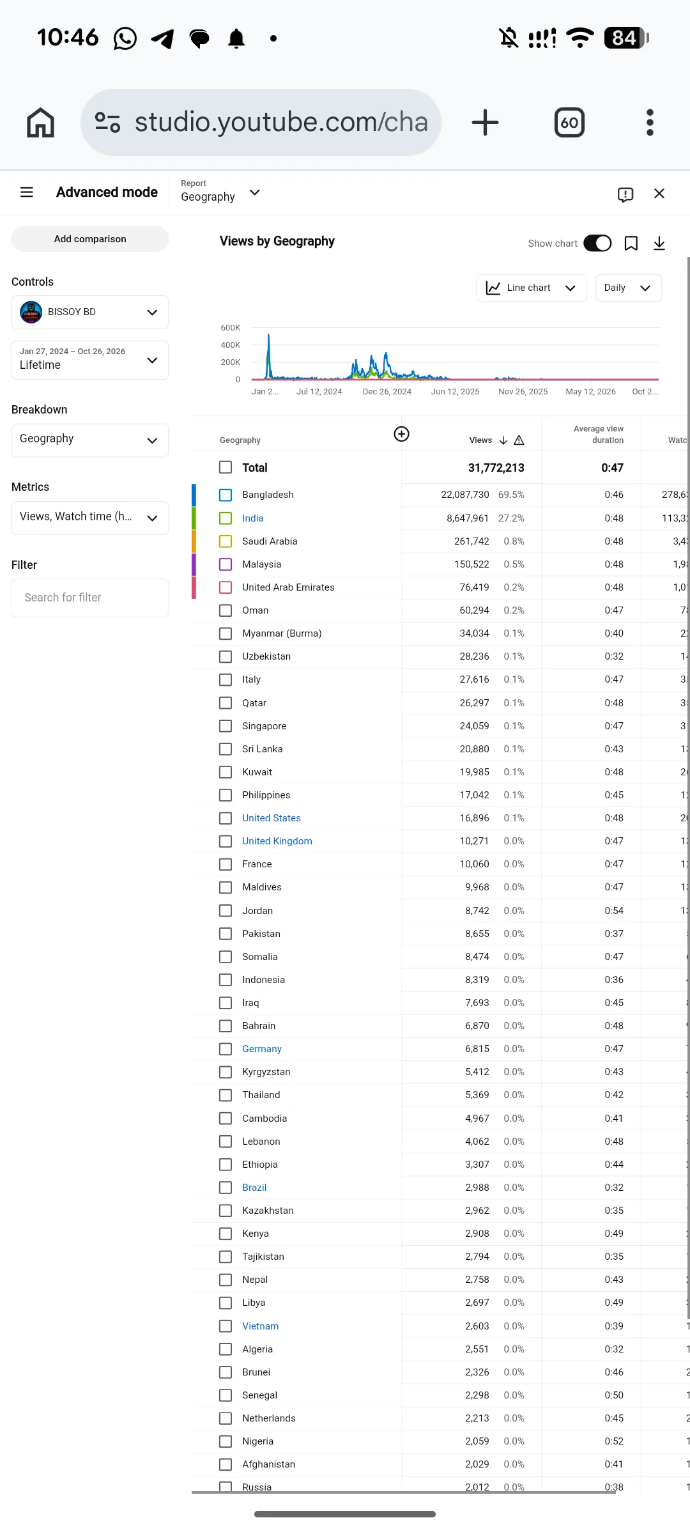This screenshot has height=1534, width=690.
Task: Open the Lifetime date range dropdown
Action: click(x=90, y=360)
